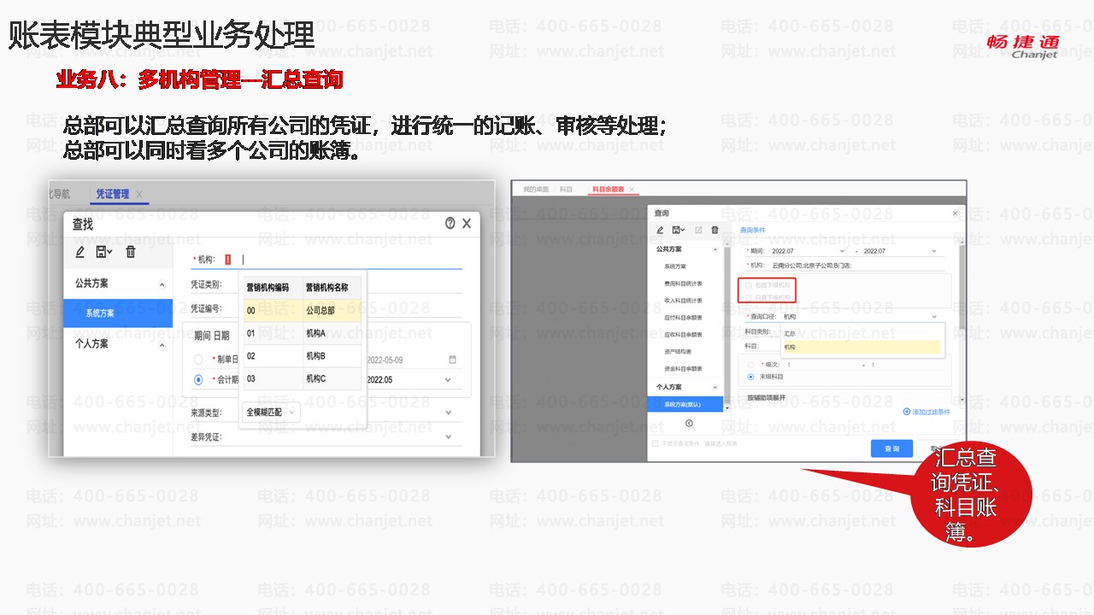
Task: Click the trash delete icon in 查找 dialog
Action: point(131,251)
